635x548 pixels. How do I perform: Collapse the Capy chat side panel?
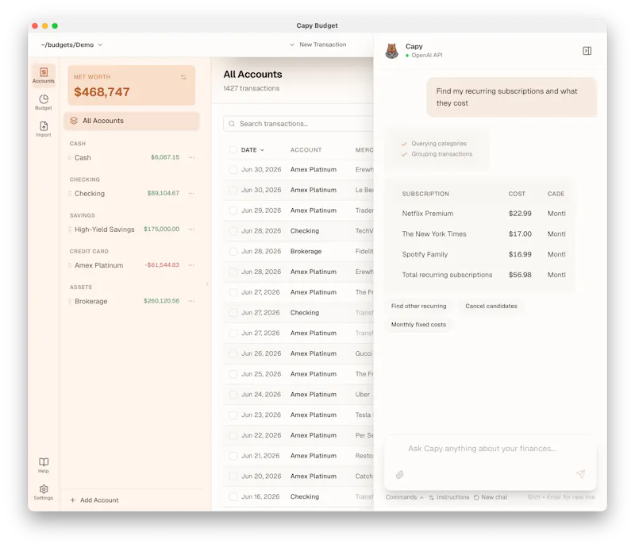tap(587, 51)
